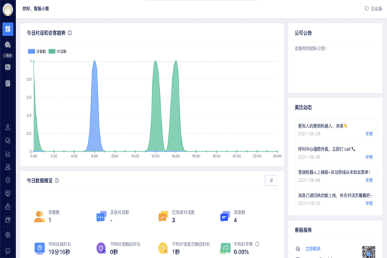Viewport: 387px width, 258px height.
Task: Click the 0.00% rating value
Action: pos(241,252)
